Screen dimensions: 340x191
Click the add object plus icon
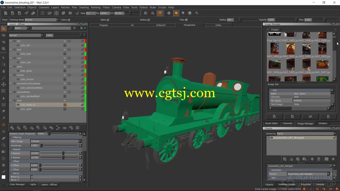click(x=312, y=159)
